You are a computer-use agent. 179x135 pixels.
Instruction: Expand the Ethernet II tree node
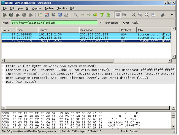[x=3, y=70]
